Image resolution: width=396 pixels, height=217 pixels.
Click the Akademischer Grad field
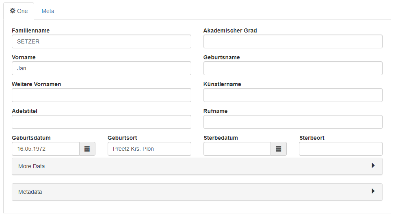point(293,41)
